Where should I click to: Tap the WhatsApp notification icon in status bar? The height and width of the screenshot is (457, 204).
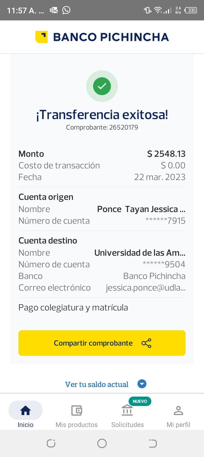click(x=66, y=10)
